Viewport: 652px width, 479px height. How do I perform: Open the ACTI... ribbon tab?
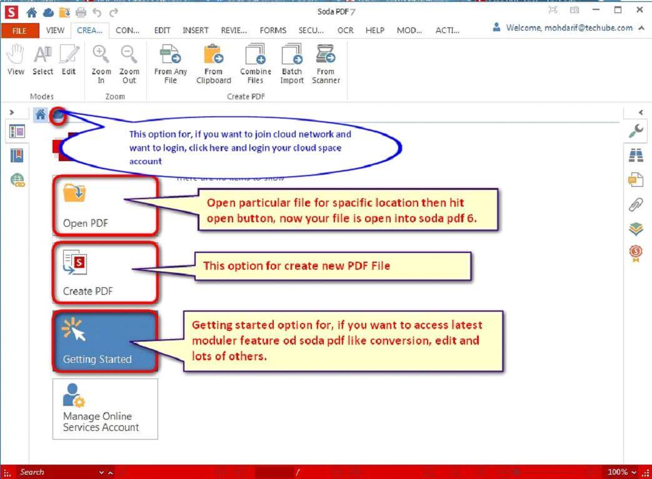coord(448,31)
